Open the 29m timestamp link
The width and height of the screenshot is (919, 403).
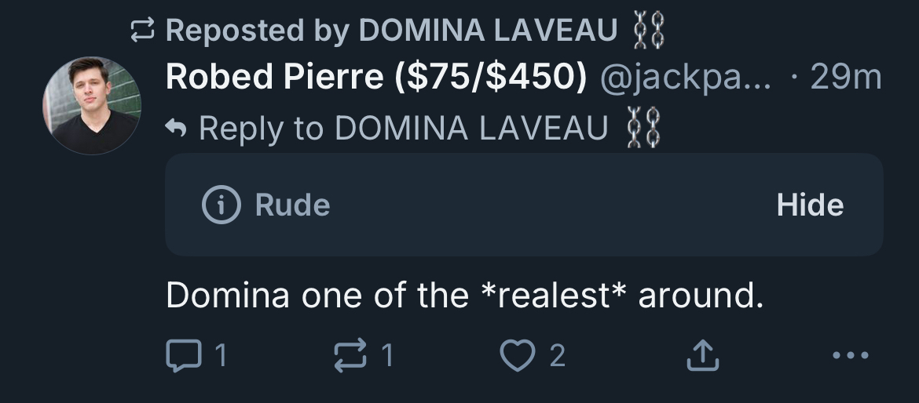pos(845,77)
